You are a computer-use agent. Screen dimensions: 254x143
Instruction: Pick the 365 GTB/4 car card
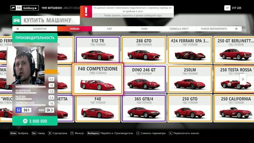144,108
